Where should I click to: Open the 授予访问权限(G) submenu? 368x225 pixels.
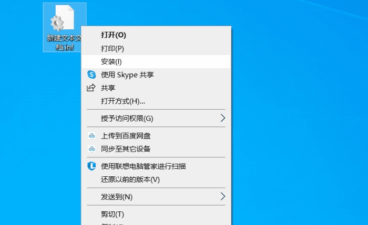point(156,118)
